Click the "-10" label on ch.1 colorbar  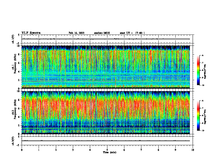[x=202, y=85]
